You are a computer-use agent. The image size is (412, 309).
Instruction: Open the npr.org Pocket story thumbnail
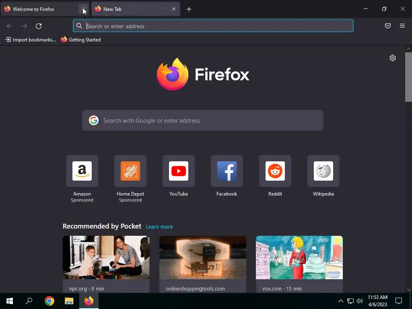106,257
